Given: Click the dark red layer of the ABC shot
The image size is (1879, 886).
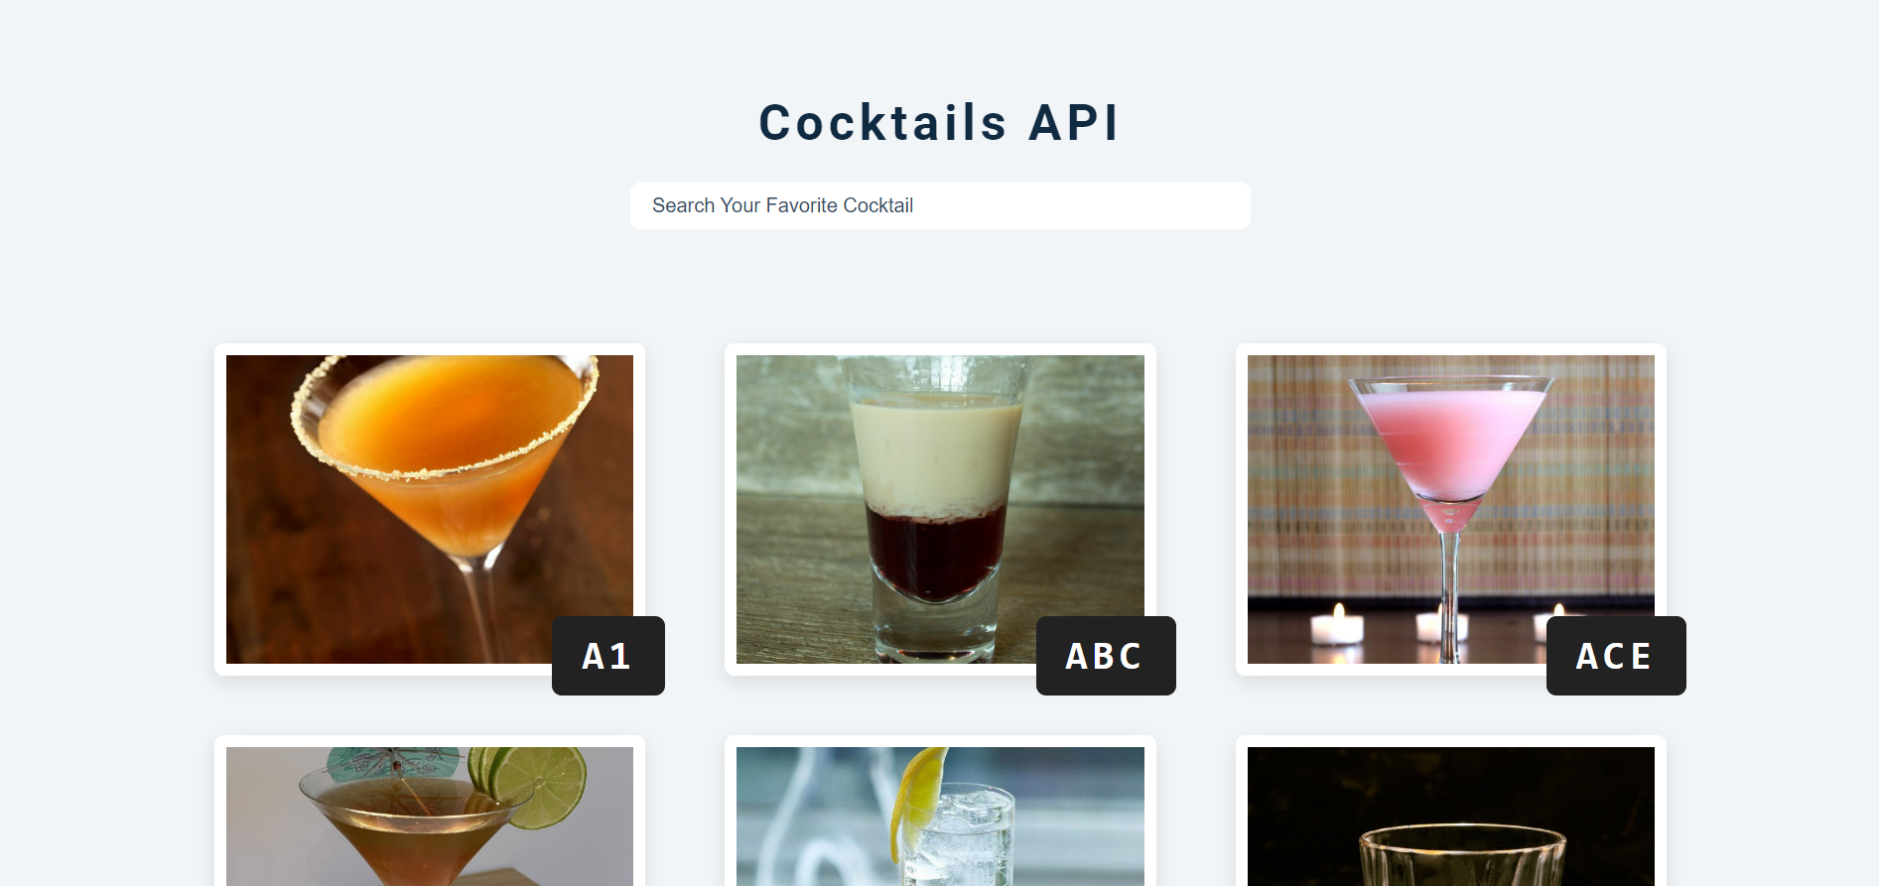Looking at the screenshot, I should point(934,551).
